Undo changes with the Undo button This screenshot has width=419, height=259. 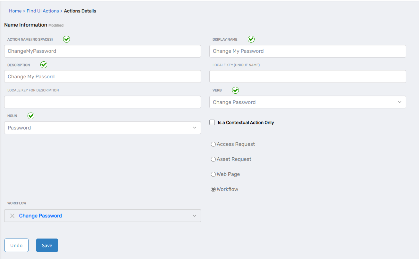[16, 245]
